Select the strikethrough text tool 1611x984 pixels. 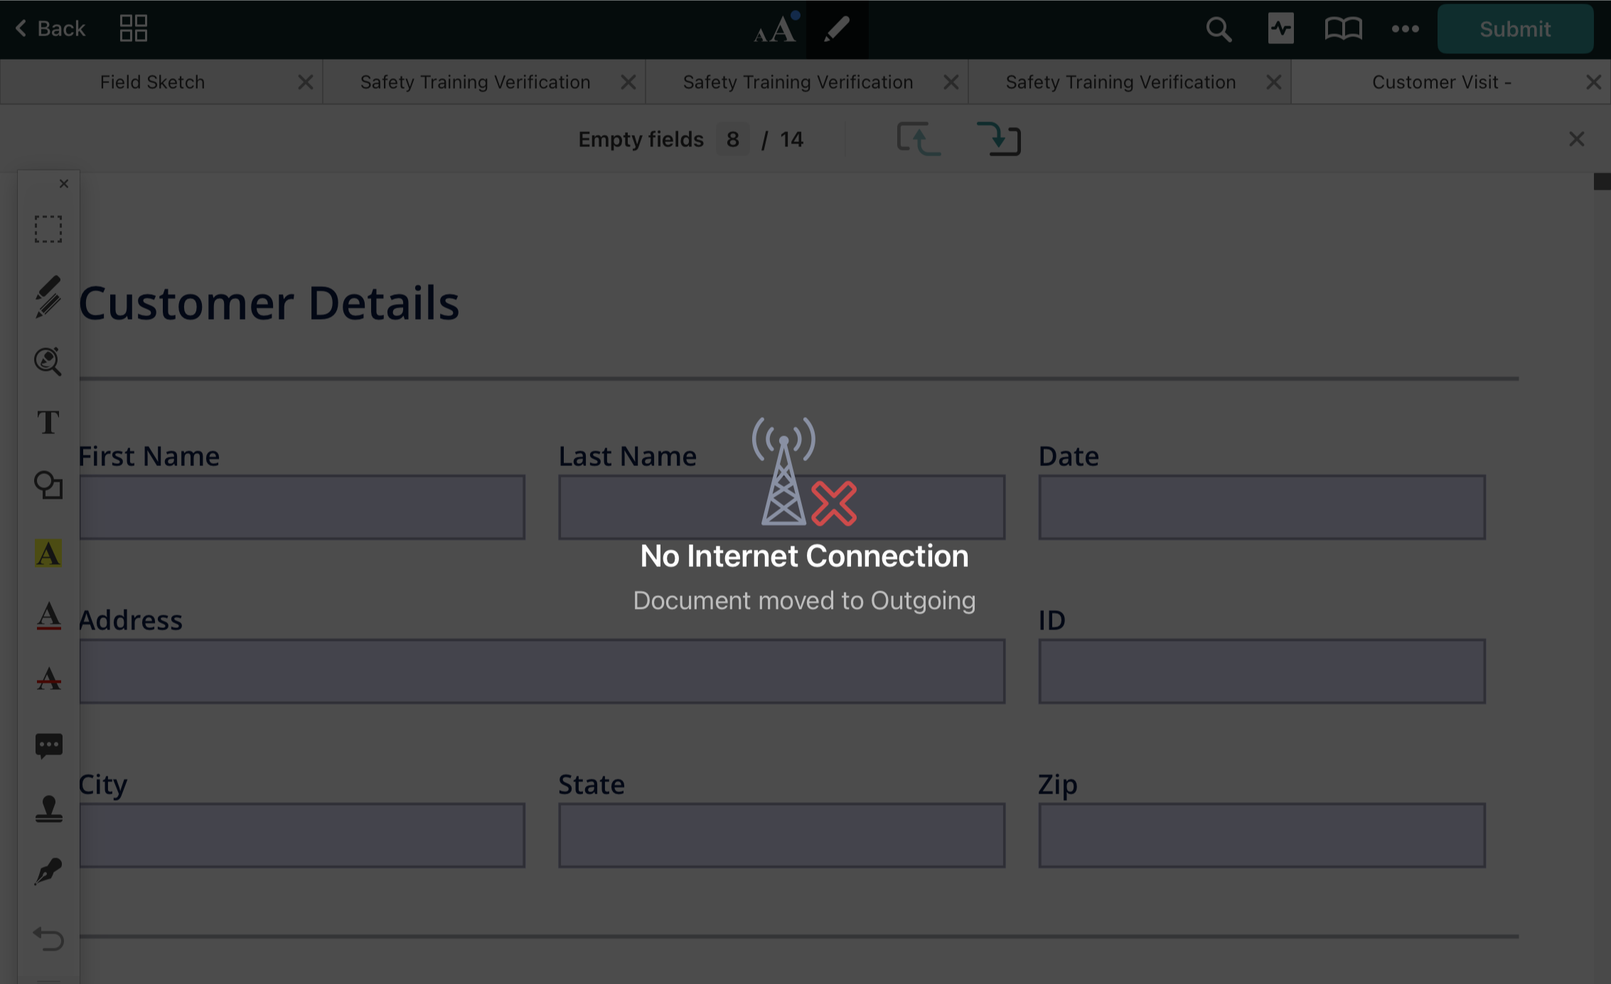48,679
